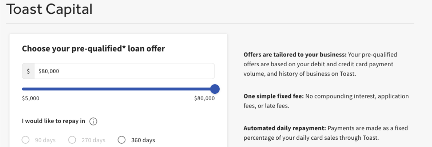Click the '270 days' option label text
Image resolution: width=432 pixels, height=147 pixels.
pyautogui.click(x=93, y=140)
